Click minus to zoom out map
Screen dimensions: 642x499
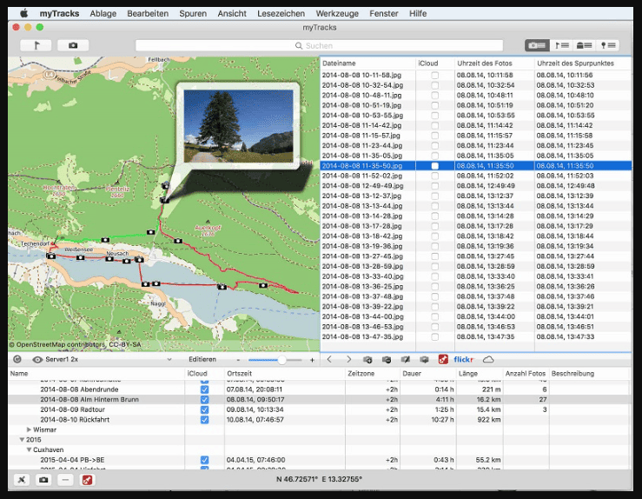click(238, 360)
